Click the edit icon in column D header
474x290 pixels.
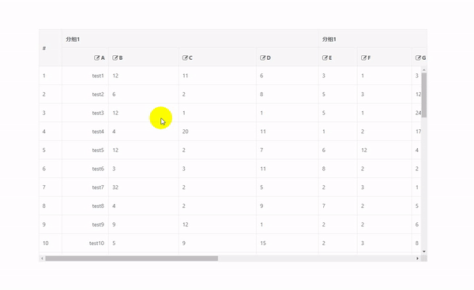tap(263, 58)
